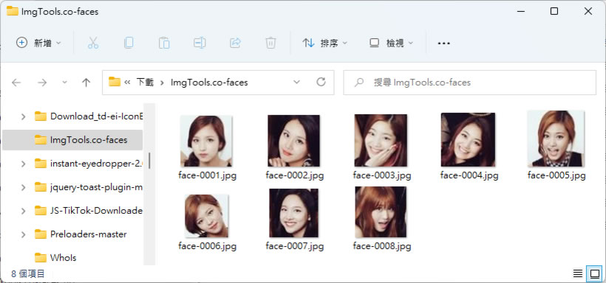The image size is (606, 283).
Task: Go forward with the right arrow
Action: tap(41, 82)
